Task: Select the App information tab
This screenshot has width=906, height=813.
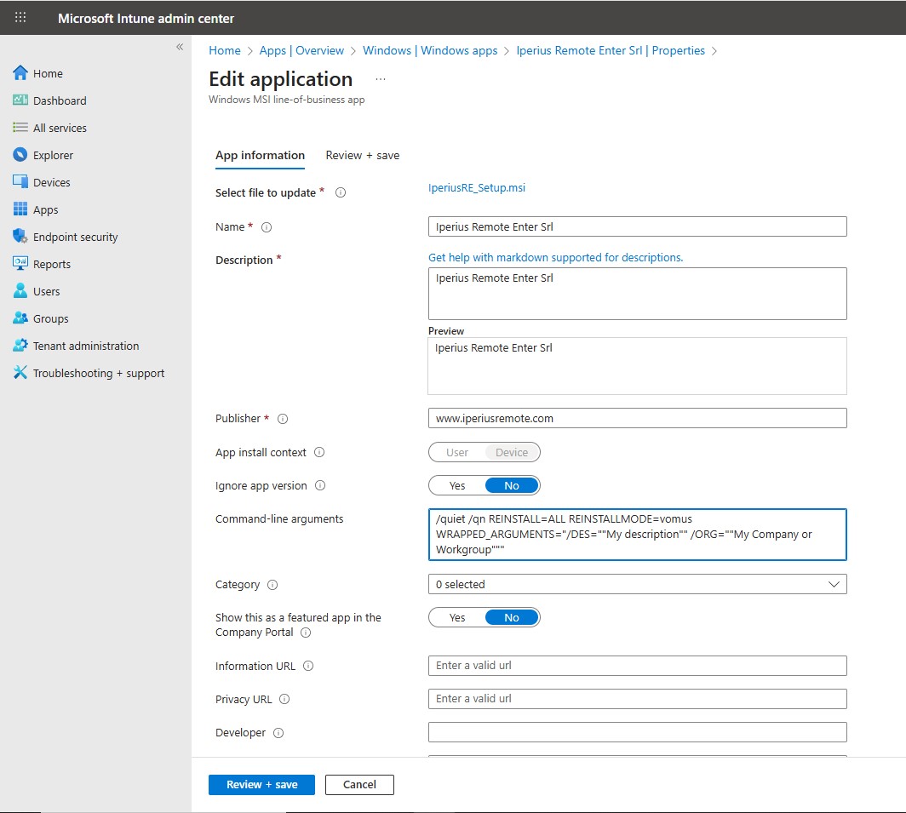Action: click(260, 155)
